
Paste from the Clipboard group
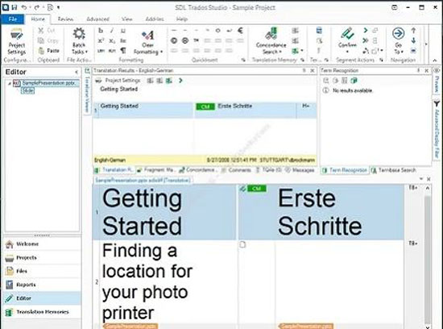coord(48,51)
